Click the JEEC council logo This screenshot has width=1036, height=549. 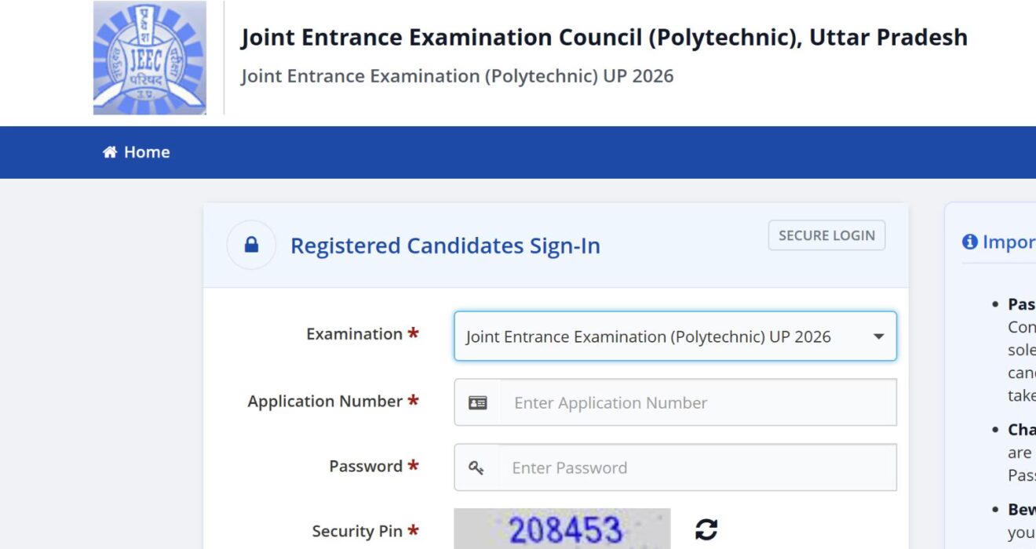[x=150, y=58]
